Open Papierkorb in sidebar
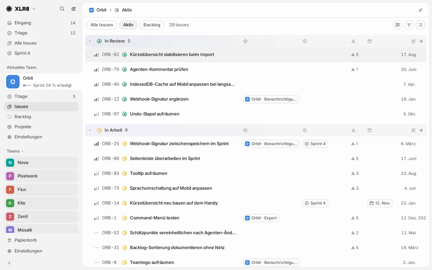 41,240
